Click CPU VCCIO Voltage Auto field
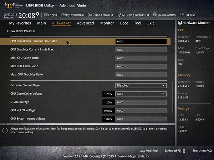The height and width of the screenshot is (160, 214). 141,111
